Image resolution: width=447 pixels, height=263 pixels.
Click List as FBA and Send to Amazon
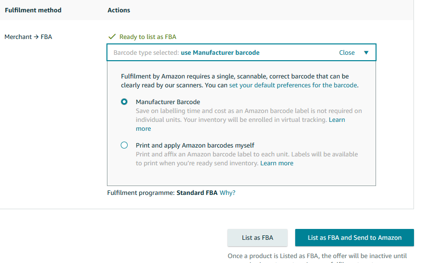click(x=354, y=237)
